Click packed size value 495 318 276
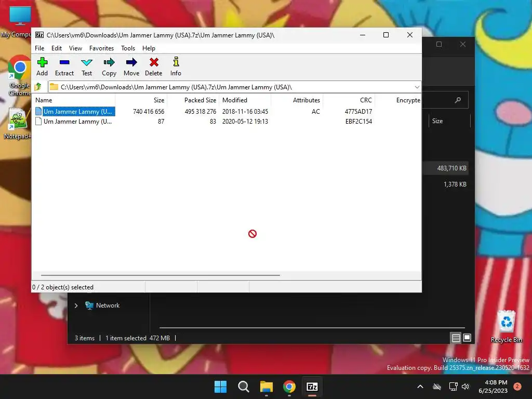This screenshot has height=399, width=532. 200,111
